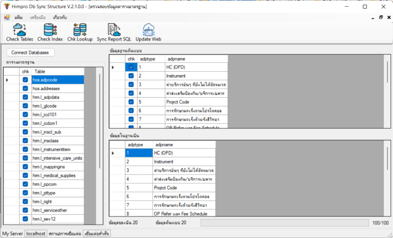Image resolution: width=393 pixels, height=238 pixels.
Task: Uncheck the hos.adpcode table checkbox
Action: pos(25,80)
